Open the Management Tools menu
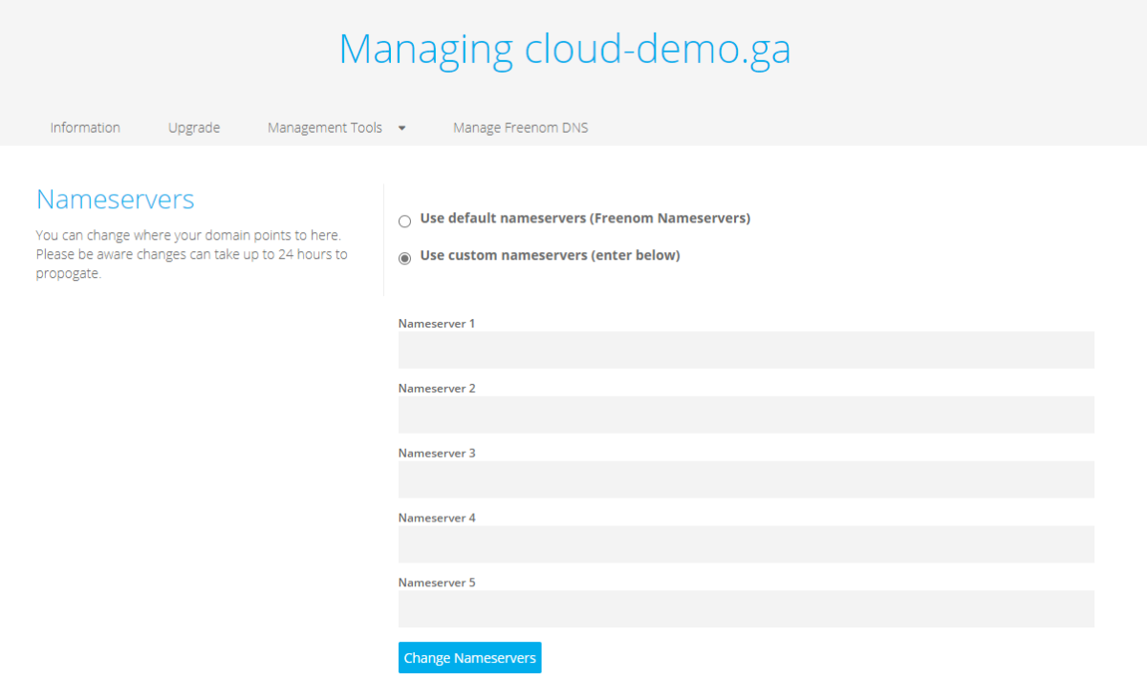This screenshot has height=700, width=1147. 325,128
